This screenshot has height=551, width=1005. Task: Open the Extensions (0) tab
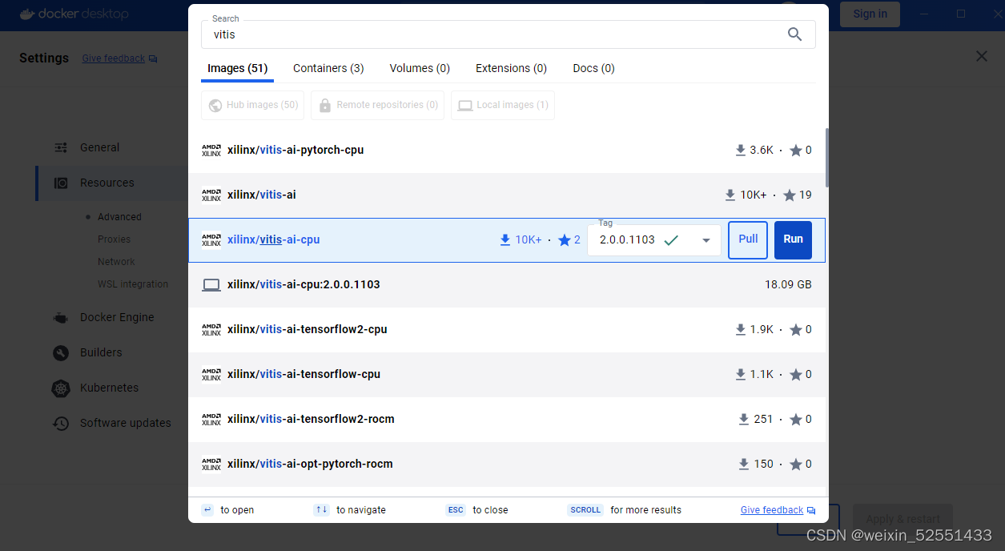pyautogui.click(x=511, y=68)
